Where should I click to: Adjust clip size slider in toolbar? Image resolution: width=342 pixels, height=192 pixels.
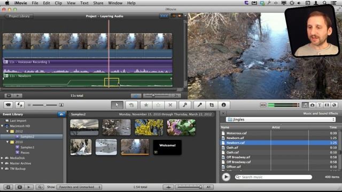tap(45, 105)
